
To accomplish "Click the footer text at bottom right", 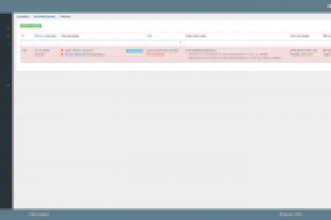I will coord(291,214).
